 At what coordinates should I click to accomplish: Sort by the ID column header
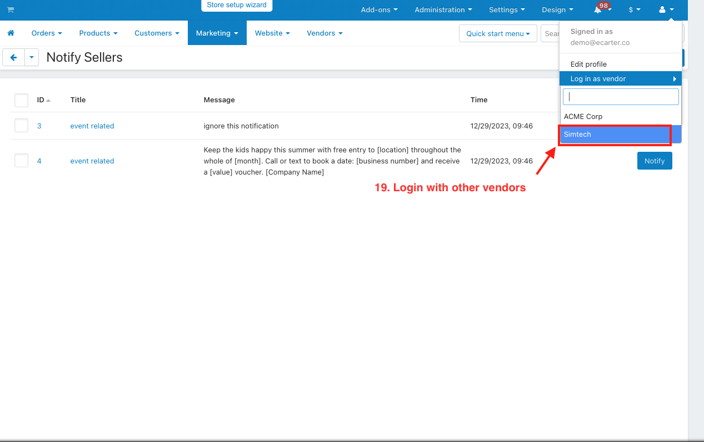[x=44, y=100]
